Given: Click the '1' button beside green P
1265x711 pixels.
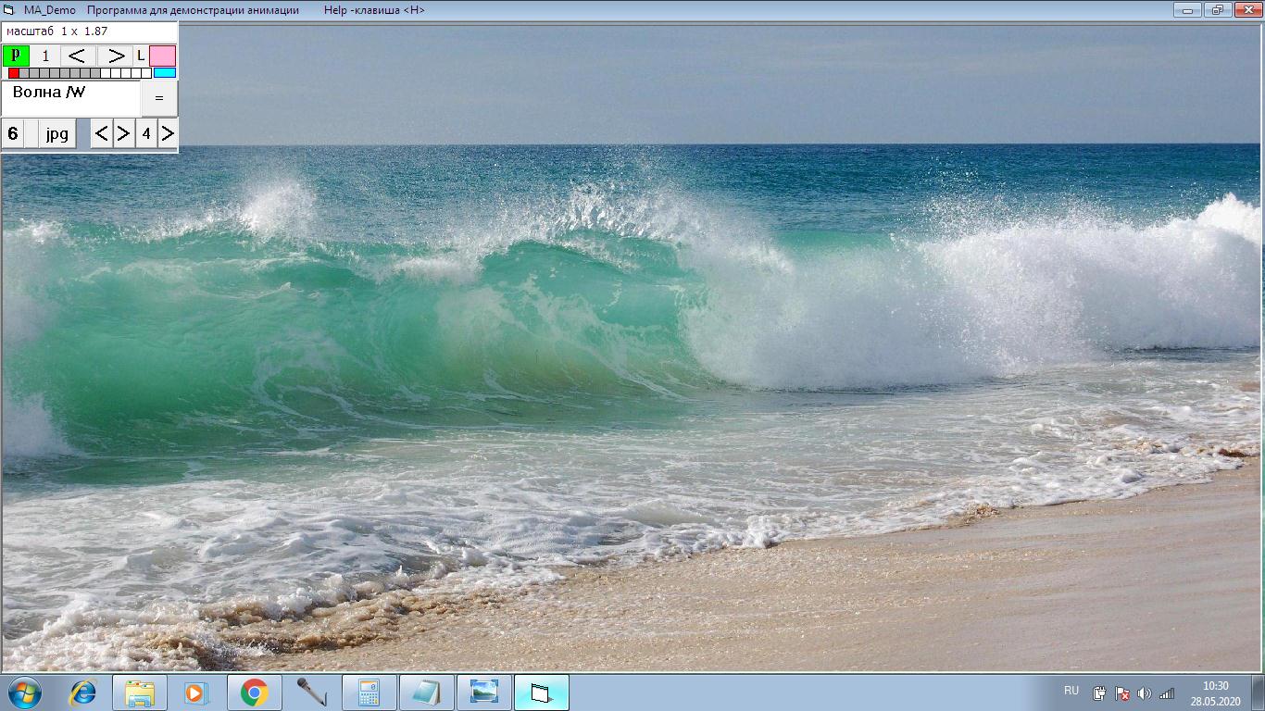Looking at the screenshot, I should (x=45, y=56).
